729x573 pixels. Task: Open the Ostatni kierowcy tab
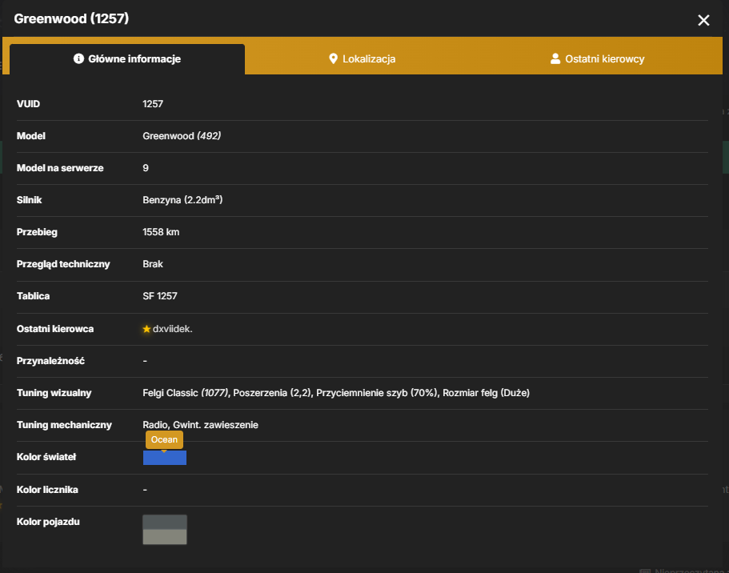point(598,59)
